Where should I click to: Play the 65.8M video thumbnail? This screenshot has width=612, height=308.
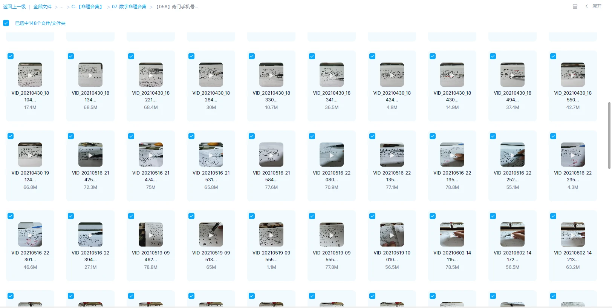click(211, 155)
